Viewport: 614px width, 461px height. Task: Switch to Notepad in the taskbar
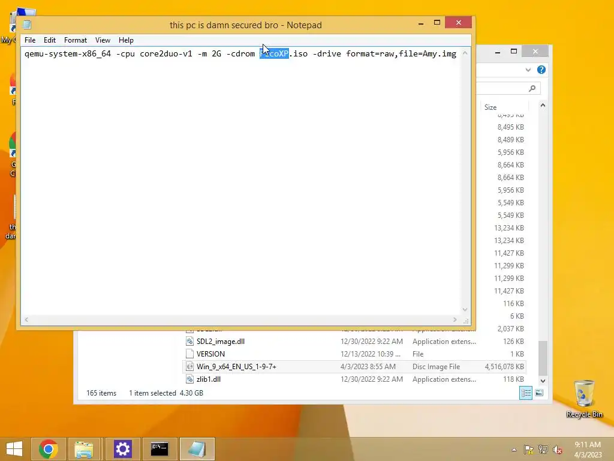pyautogui.click(x=197, y=449)
